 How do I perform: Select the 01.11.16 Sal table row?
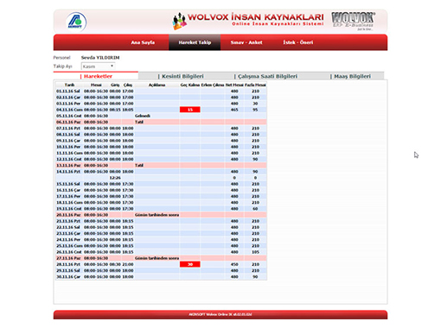(161, 91)
